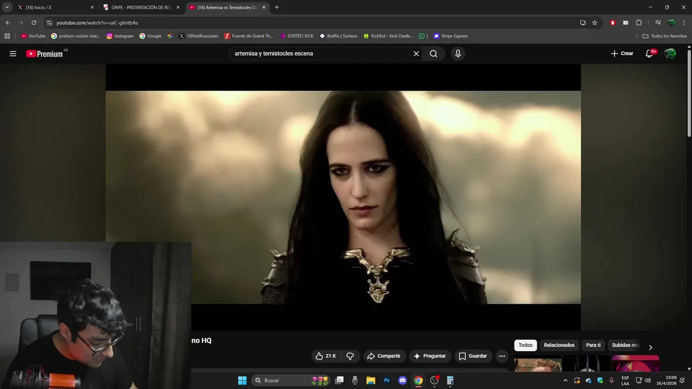Image resolution: width=692 pixels, height=389 pixels.
Task: Open Task View on the taskbar
Action: (x=339, y=380)
